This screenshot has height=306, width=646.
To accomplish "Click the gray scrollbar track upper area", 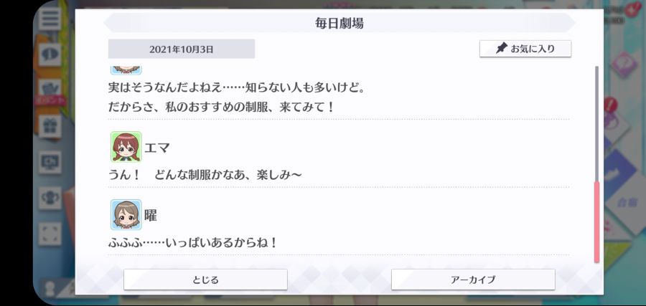I will (596, 123).
